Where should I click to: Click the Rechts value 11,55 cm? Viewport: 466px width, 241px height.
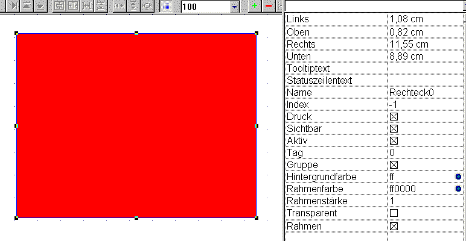click(x=409, y=44)
